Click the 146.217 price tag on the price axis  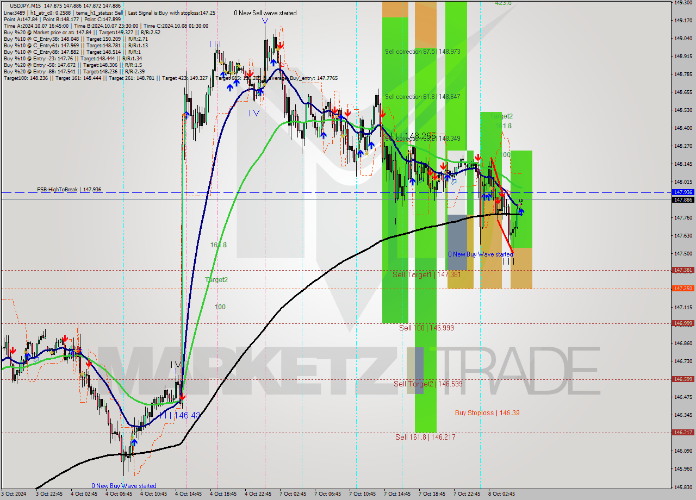point(683,433)
